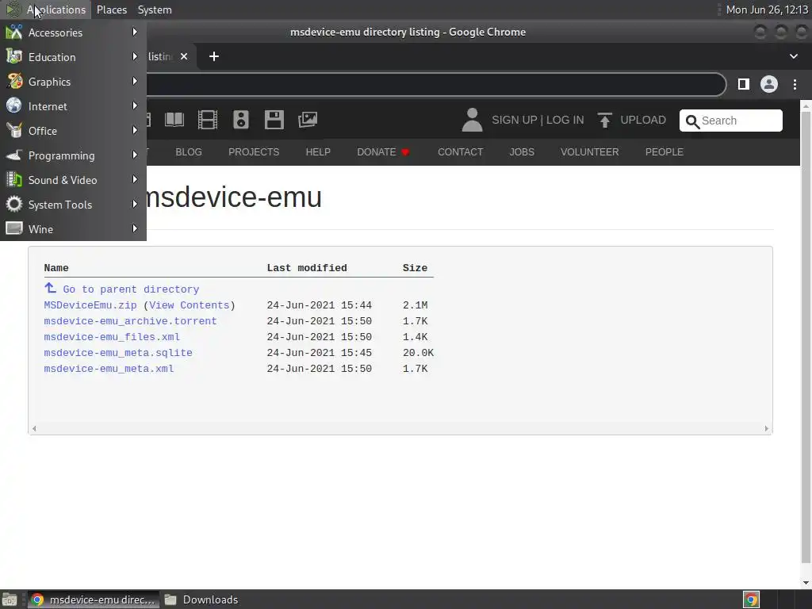Click the Applications menu label
The width and height of the screenshot is (812, 609).
(x=56, y=10)
